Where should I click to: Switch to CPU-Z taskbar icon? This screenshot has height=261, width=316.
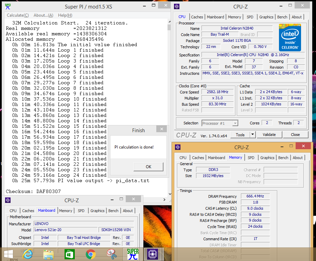pos(153,254)
